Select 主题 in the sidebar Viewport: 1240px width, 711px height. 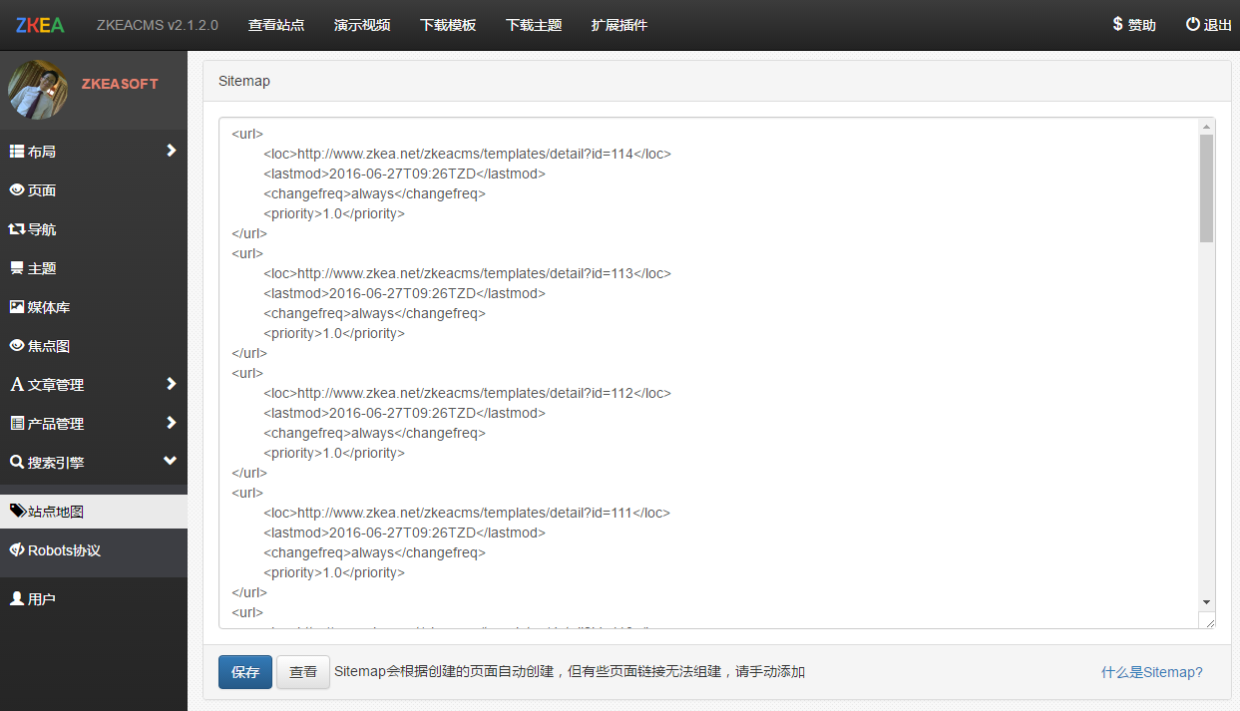click(42, 267)
